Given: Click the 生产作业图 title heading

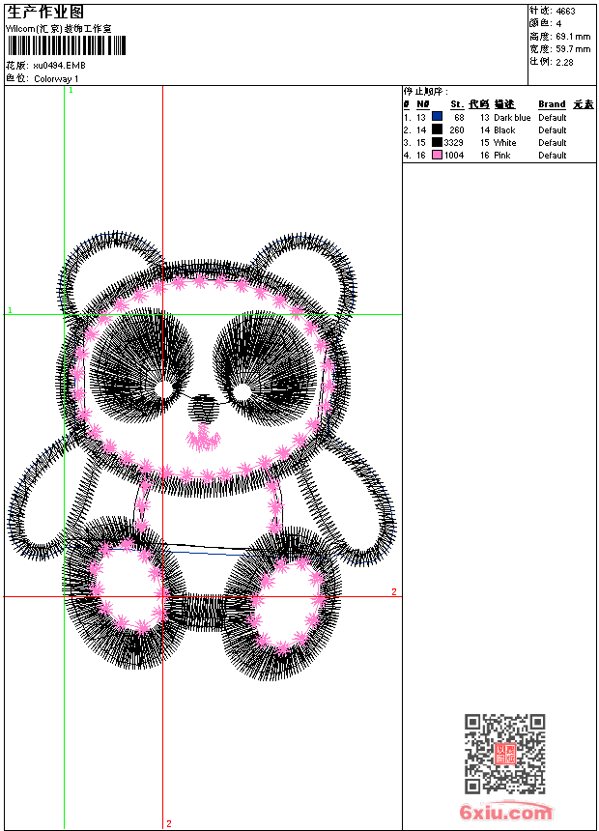Looking at the screenshot, I should point(45,13).
